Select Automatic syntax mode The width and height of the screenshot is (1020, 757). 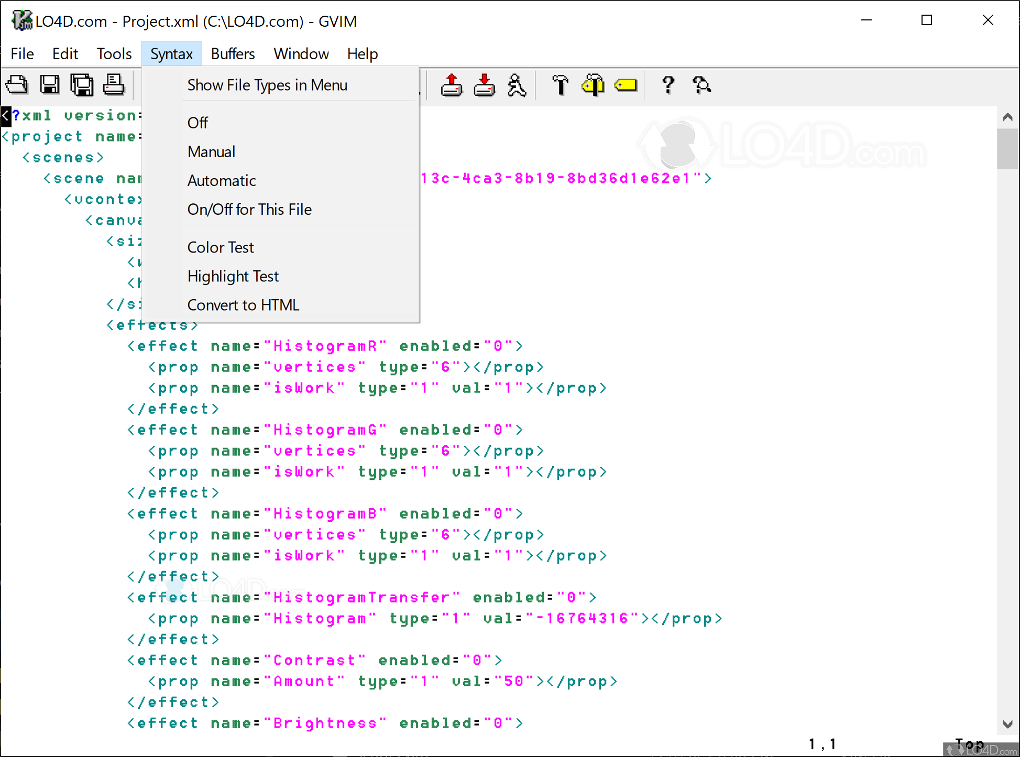click(222, 180)
